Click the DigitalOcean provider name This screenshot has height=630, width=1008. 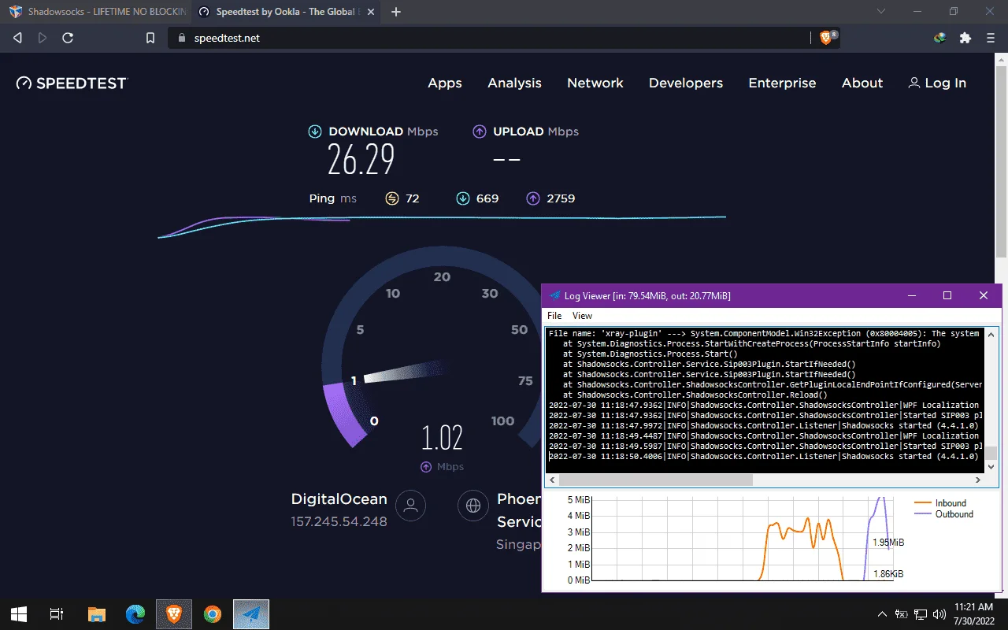pyautogui.click(x=339, y=499)
